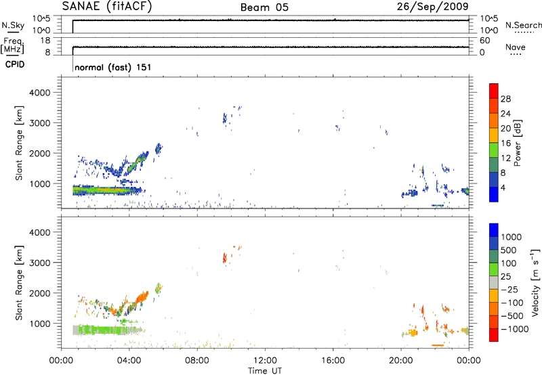Select the Beam 05 label
542x375 pixels.
[x=264, y=7]
